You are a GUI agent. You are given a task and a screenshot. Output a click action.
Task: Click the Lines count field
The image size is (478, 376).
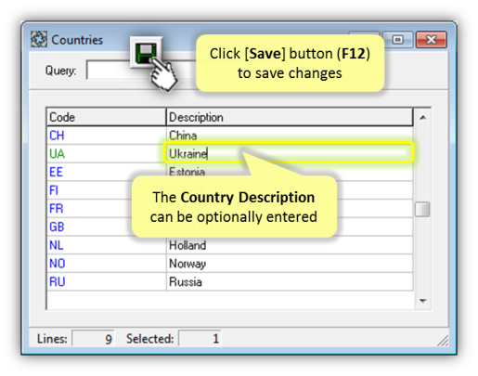93,339
